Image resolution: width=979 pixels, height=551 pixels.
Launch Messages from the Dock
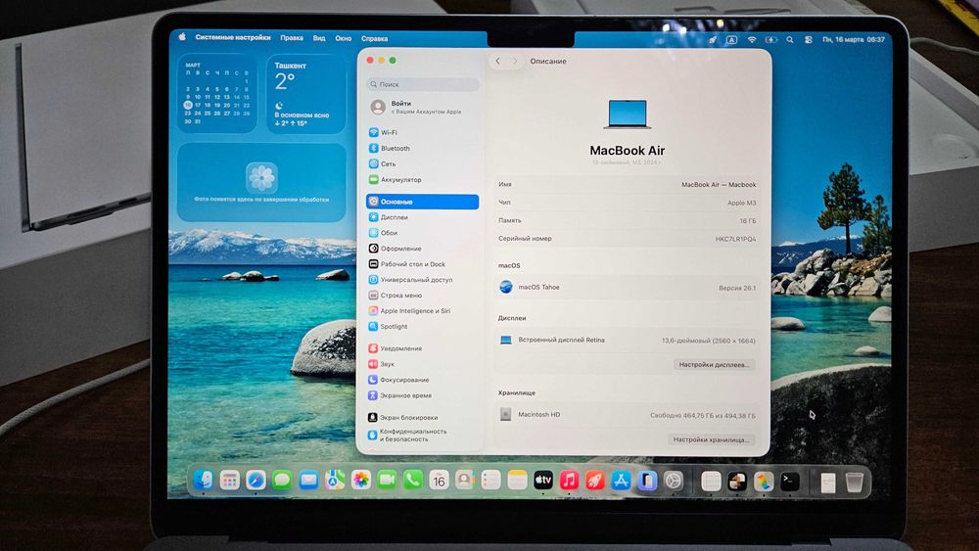282,480
